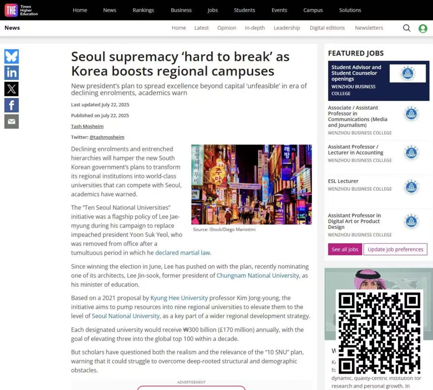Click the See all jobs button
433x390 pixels.
click(x=345, y=250)
